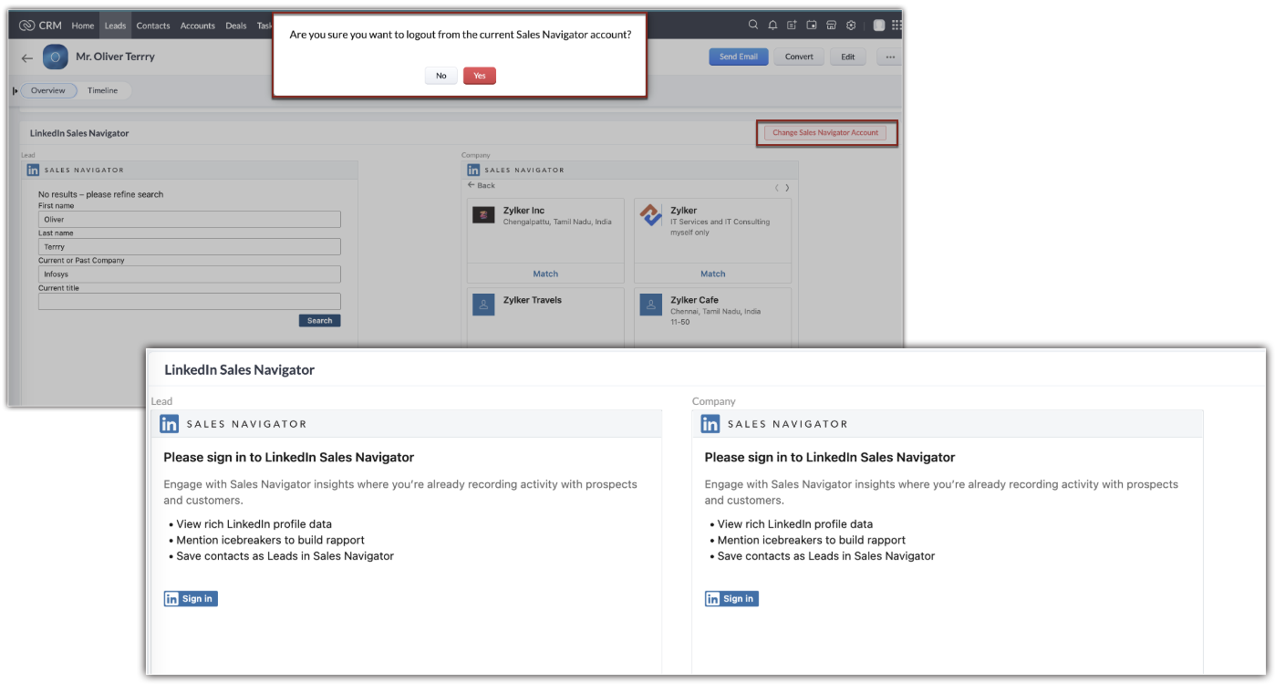The image size is (1275, 693).
Task: Click Oliver Terrry's lead avatar image
Action: click(x=56, y=57)
